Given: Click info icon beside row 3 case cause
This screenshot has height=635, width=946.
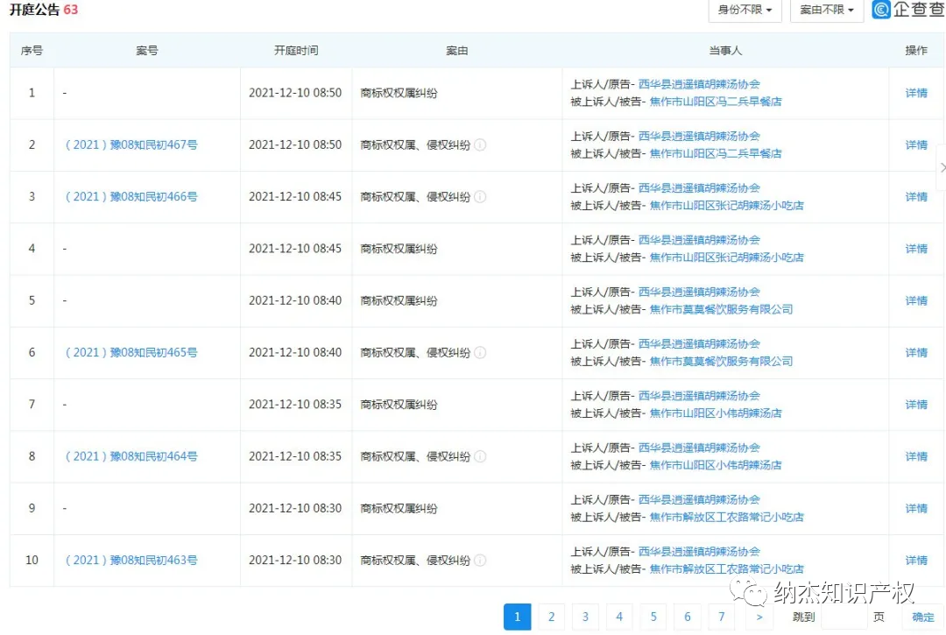Looking at the screenshot, I should pyautogui.click(x=480, y=197).
